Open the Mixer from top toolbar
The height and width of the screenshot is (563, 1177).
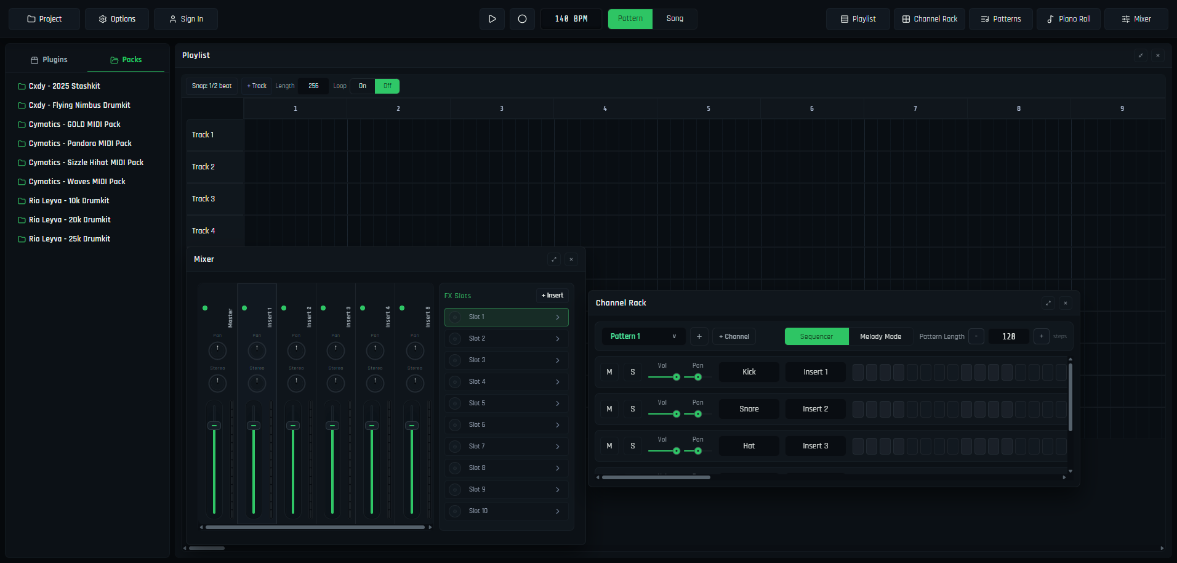[x=1136, y=19]
